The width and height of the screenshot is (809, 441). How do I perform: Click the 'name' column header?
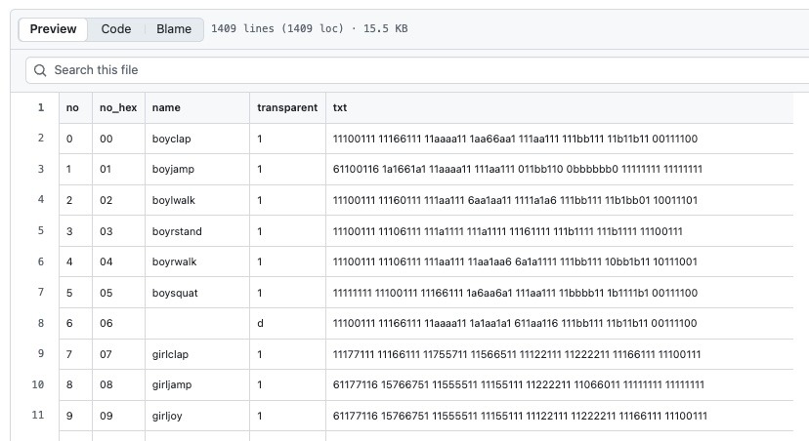pos(166,107)
